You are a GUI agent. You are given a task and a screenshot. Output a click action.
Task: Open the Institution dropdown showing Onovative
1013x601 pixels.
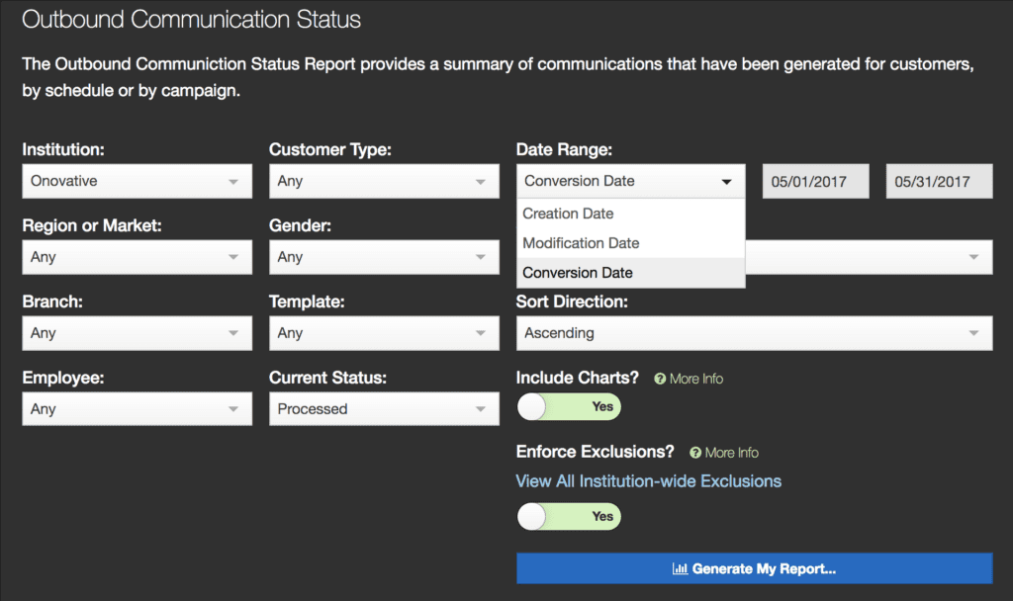tap(137, 181)
